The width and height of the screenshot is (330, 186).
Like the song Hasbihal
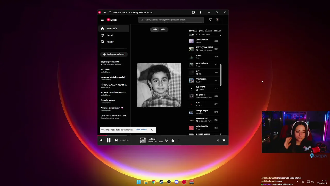[x=173, y=140]
